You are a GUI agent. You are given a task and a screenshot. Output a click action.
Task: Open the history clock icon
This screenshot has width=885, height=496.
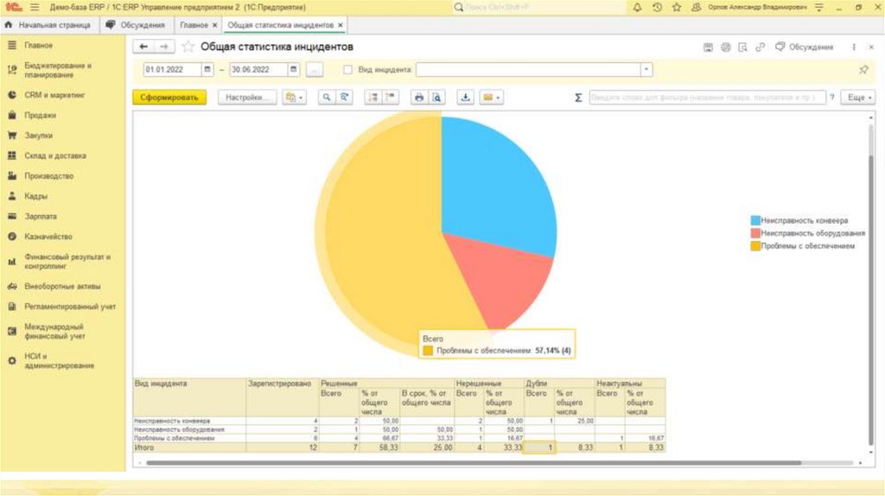pos(657,7)
